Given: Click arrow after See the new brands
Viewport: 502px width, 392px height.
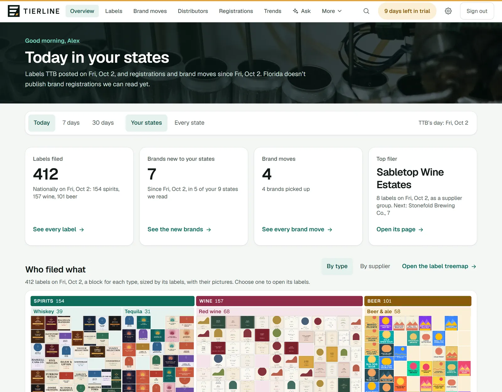Looking at the screenshot, I should 209,230.
